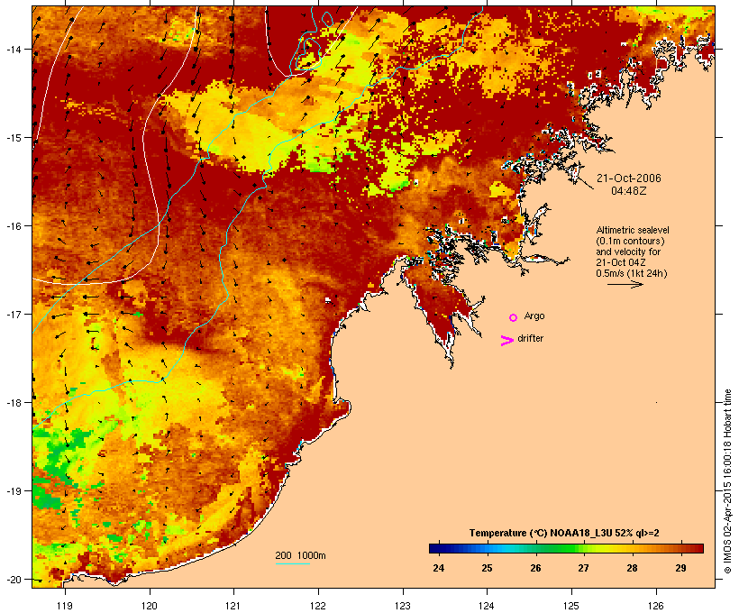739x613 pixels.
Task: Click longitude axis label 124
Action: pyautogui.click(x=487, y=606)
